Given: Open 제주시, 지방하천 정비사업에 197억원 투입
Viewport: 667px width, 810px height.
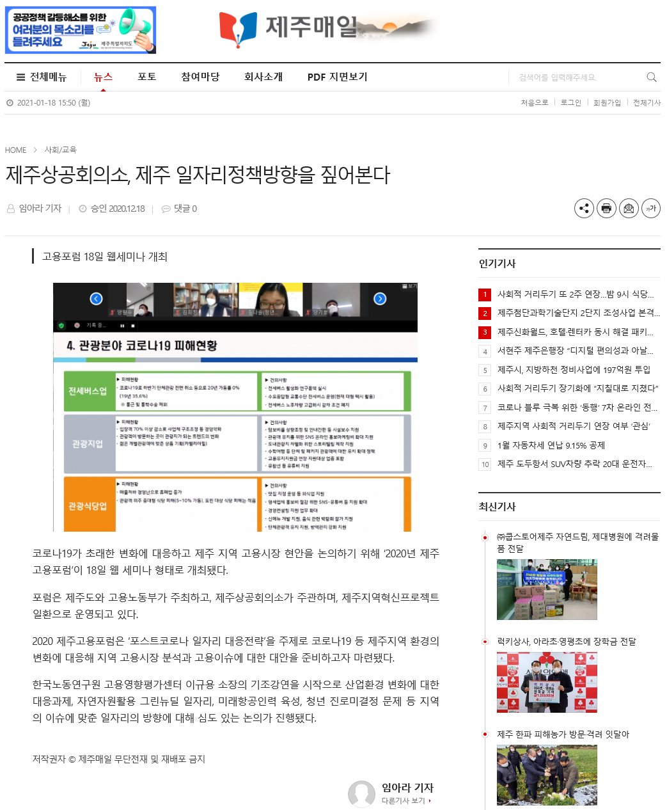Looking at the screenshot, I should tap(574, 370).
